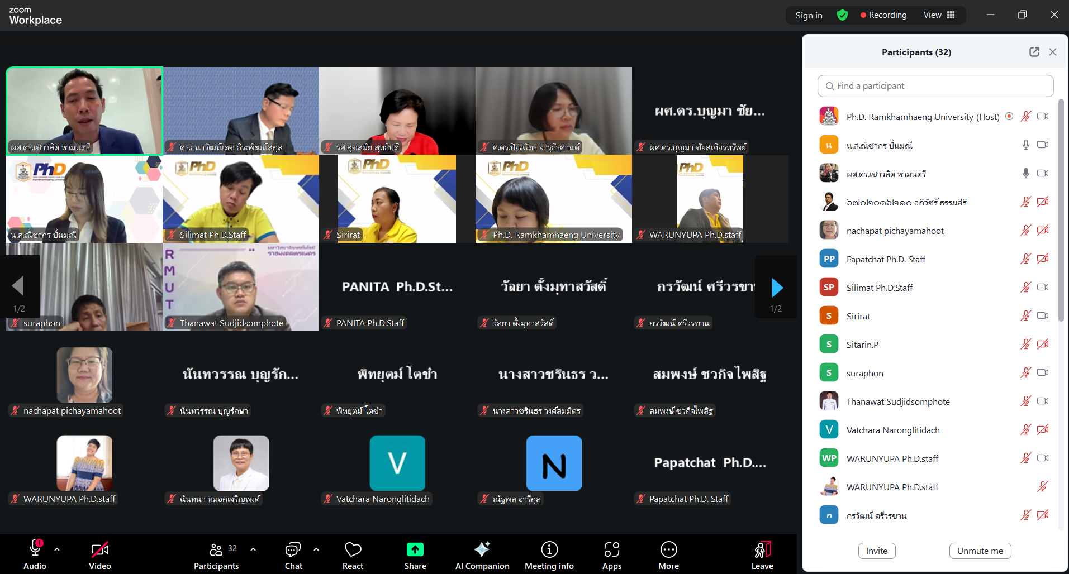Click the green Share screen icon

[415, 550]
